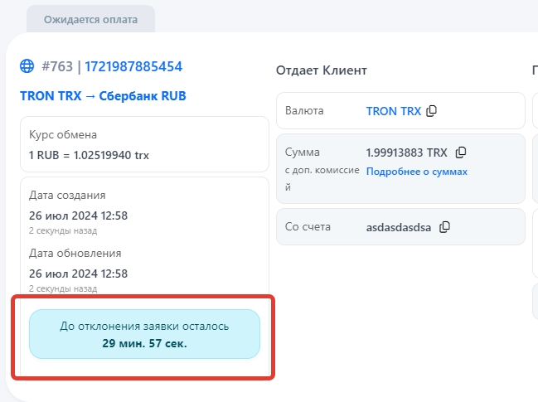Click the date under Дата создания
The width and height of the screenshot is (538, 402).
pos(78,216)
